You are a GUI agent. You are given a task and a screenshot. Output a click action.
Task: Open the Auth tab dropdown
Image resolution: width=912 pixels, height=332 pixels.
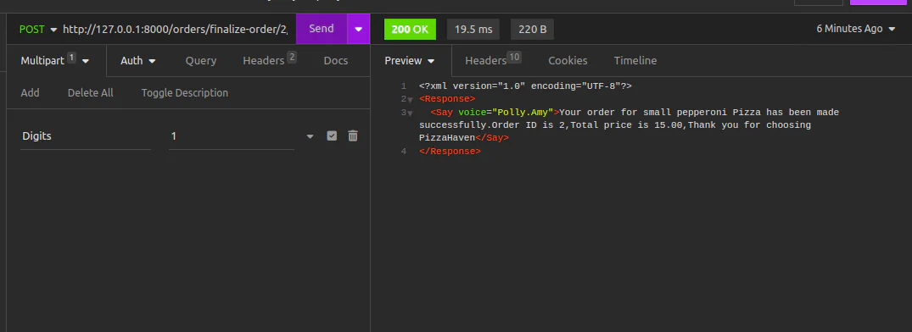coord(137,60)
